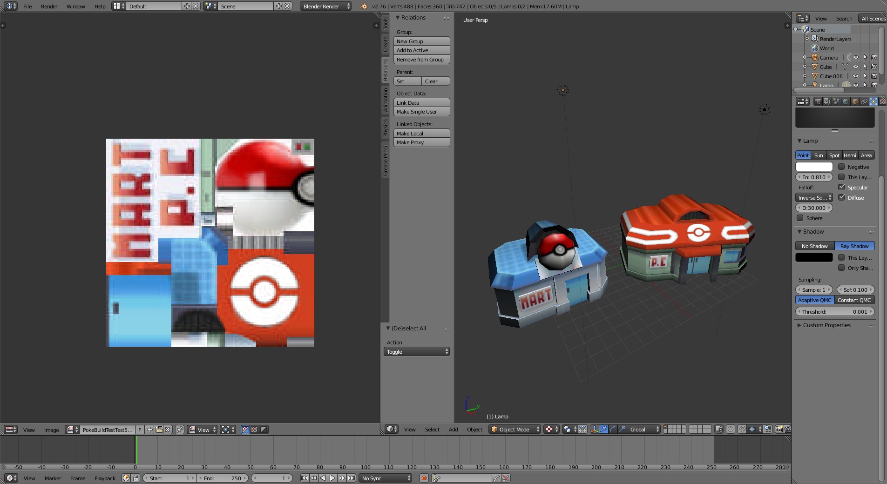Unlink the image with the X icon

click(x=168, y=430)
